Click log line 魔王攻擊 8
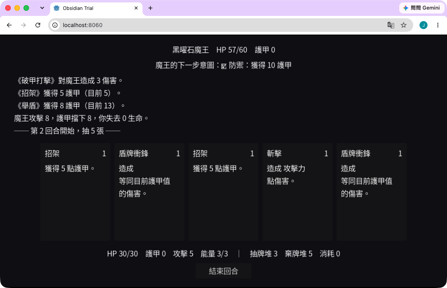The image size is (447, 288). (x=81, y=118)
